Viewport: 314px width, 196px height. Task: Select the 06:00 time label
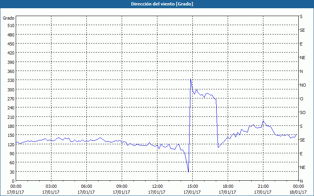86,187
